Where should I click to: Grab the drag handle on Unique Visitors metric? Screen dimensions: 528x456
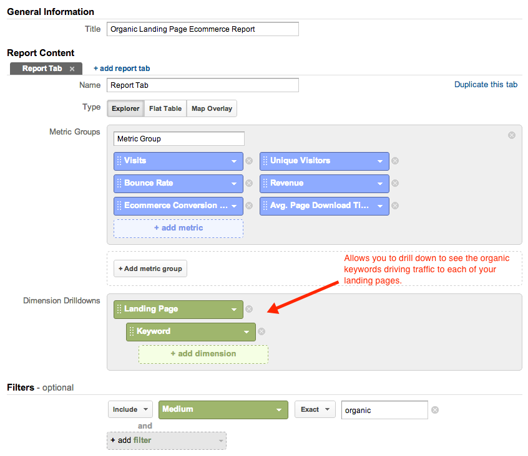pos(265,161)
